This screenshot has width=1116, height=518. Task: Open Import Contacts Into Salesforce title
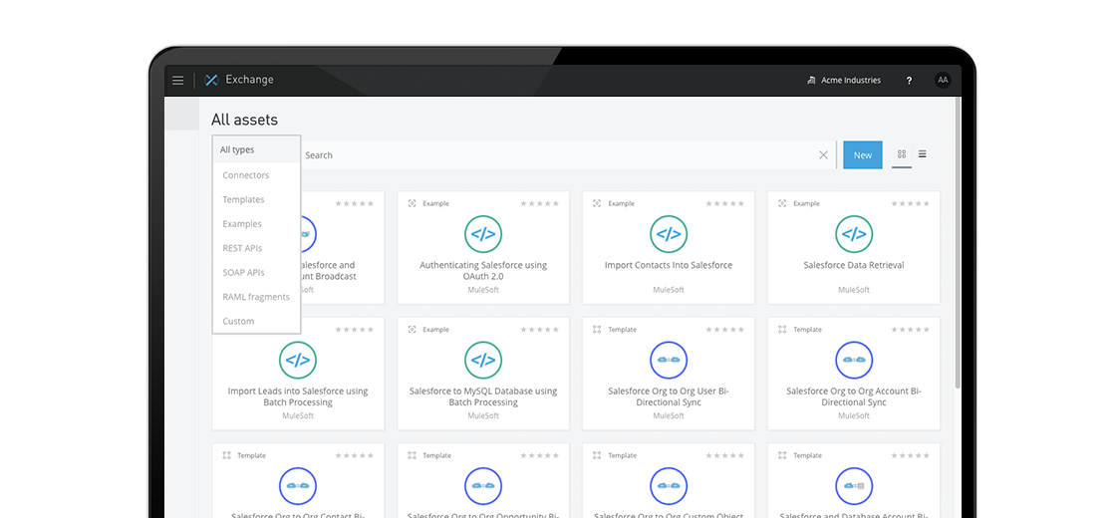coord(669,265)
